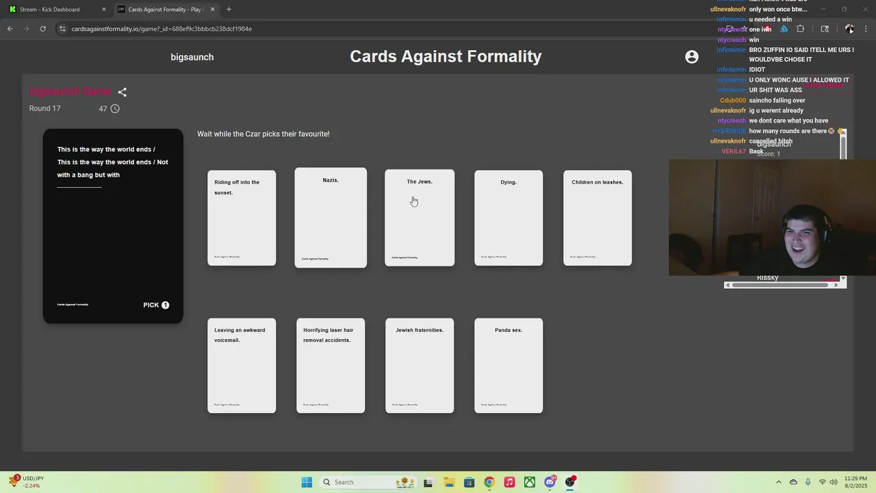
Task: Click the Round 17 label
Action: tap(45, 109)
